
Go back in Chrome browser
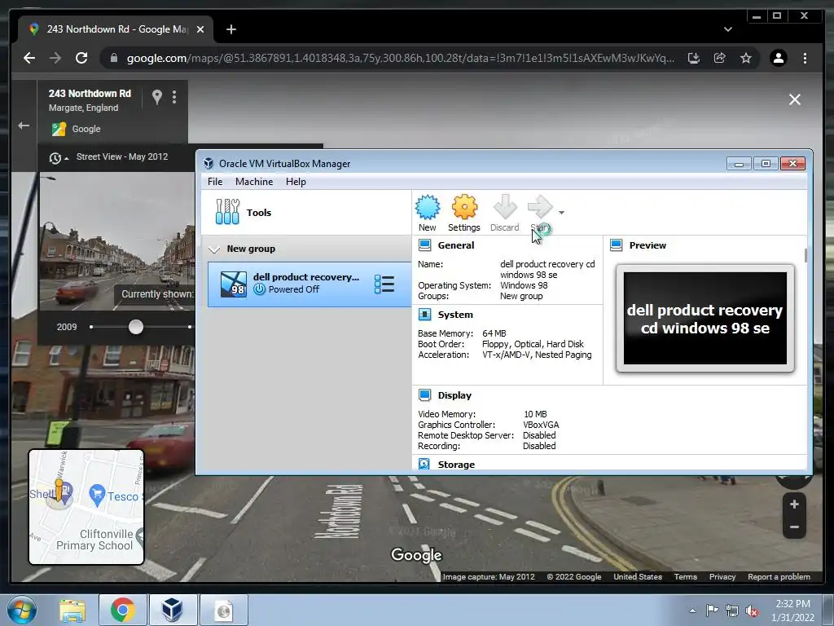point(29,58)
